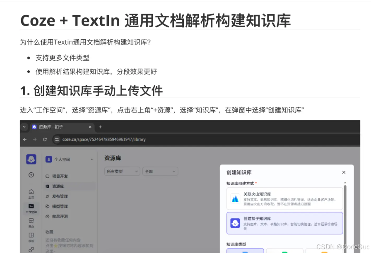Open the browser tab list chevron
Viewport: 371px width, 253px height.
pos(24,127)
